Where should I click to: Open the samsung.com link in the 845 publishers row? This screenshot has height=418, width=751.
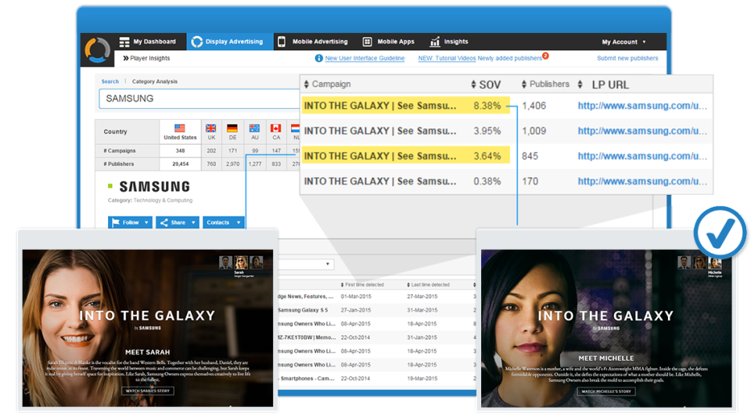pos(642,157)
